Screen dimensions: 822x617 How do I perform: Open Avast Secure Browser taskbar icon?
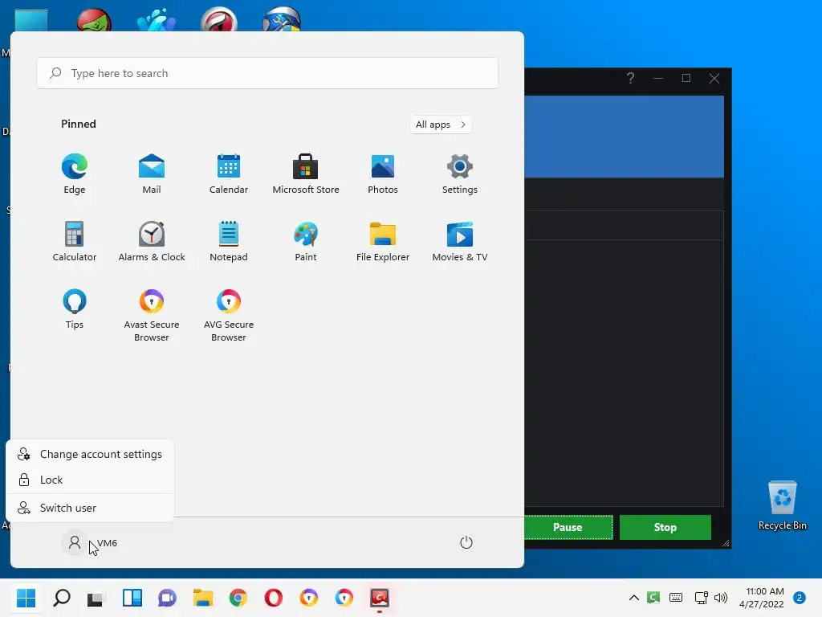click(x=309, y=598)
